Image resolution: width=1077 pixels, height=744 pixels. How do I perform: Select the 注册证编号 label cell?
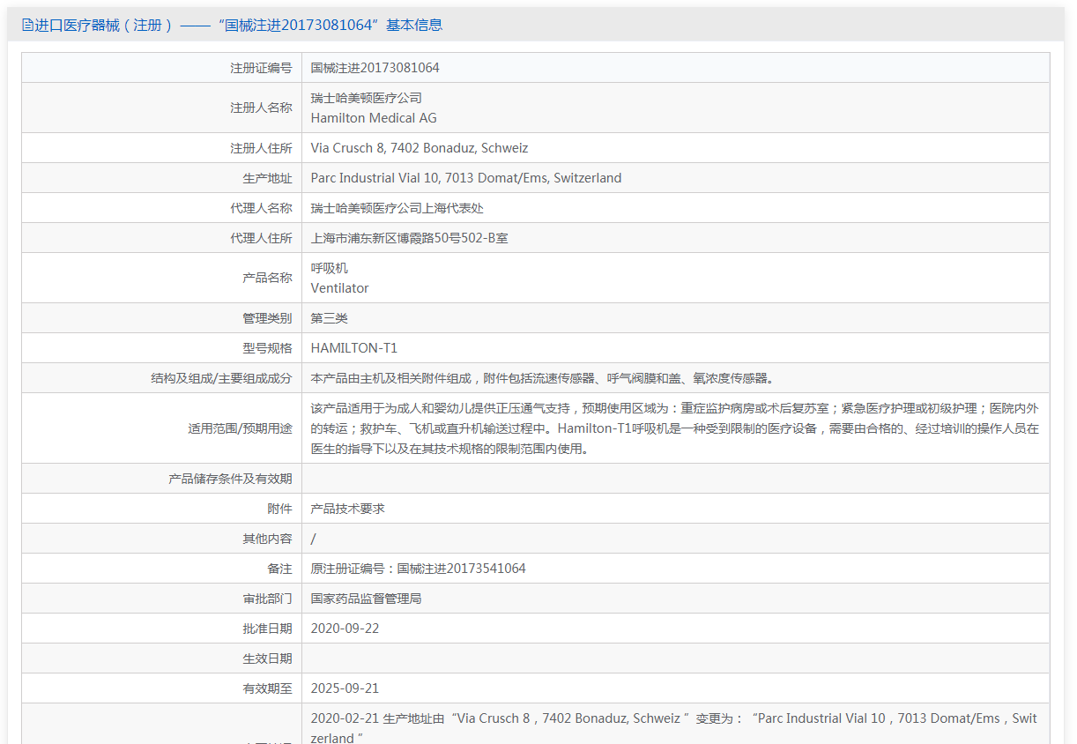tap(261, 68)
